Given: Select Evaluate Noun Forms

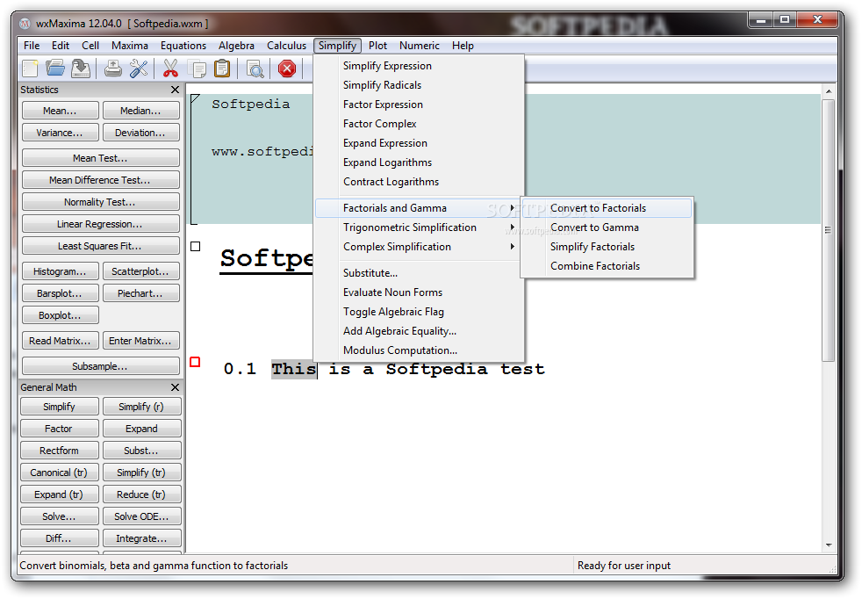Looking at the screenshot, I should pos(418,292).
